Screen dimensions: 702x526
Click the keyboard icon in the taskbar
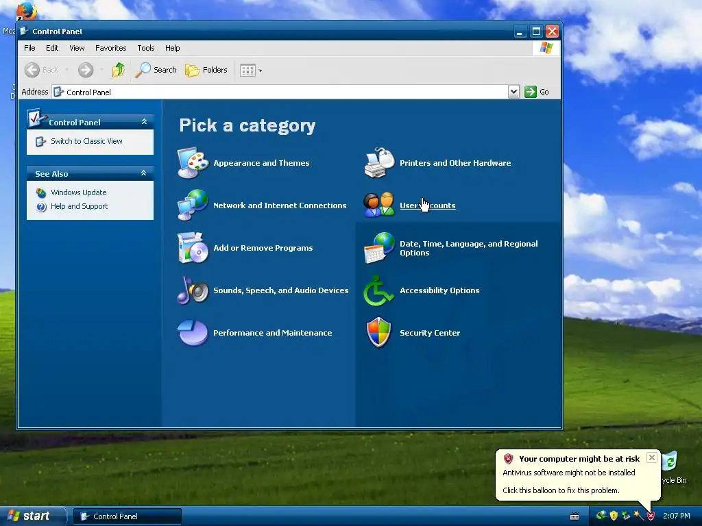[574, 516]
